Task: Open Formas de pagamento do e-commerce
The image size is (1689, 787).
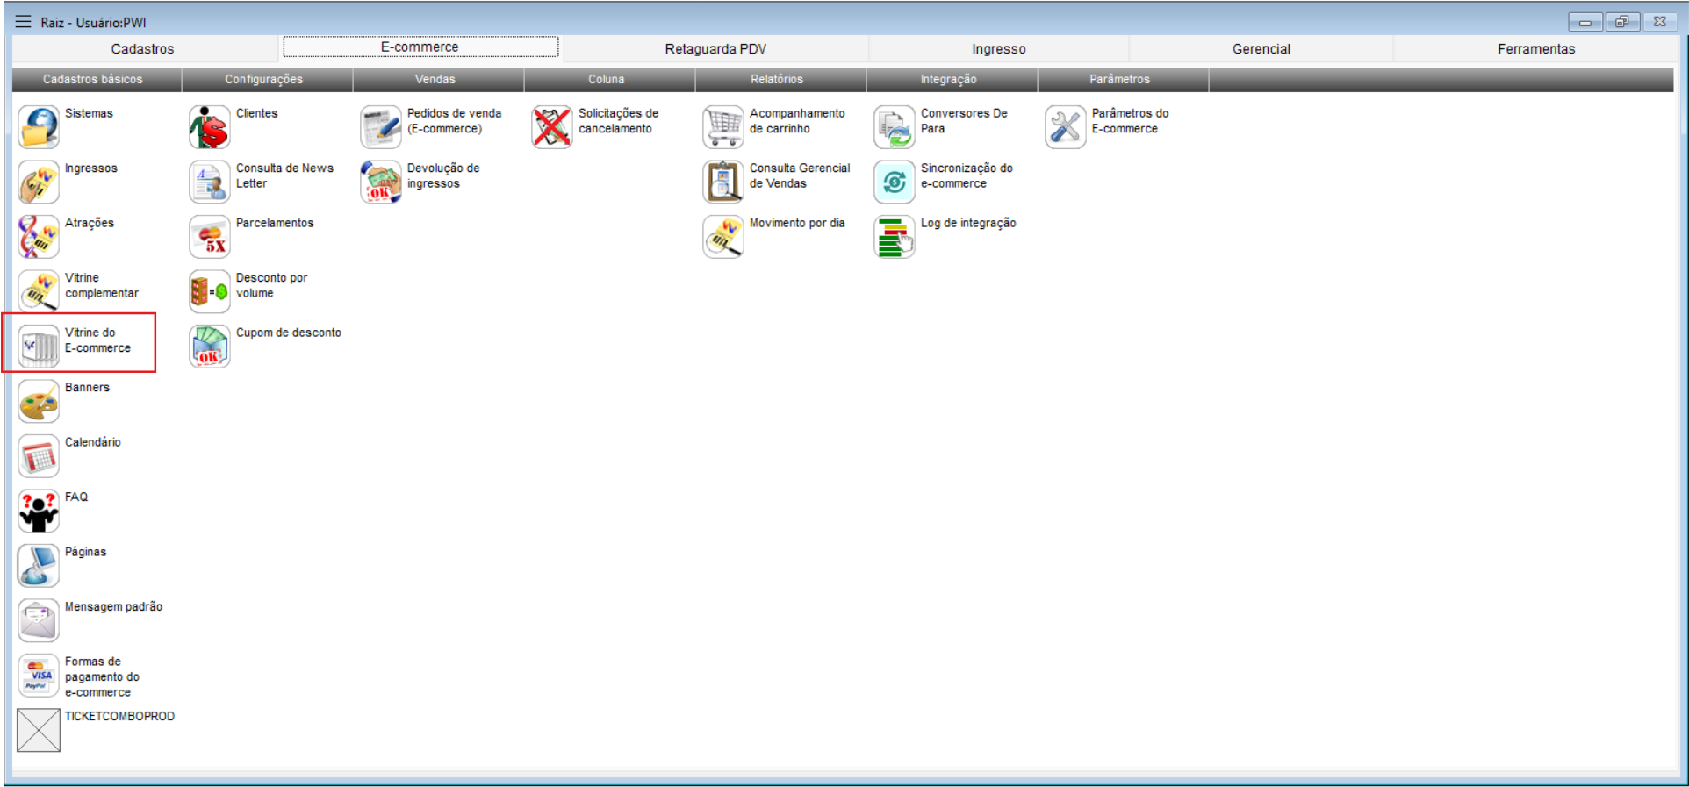Action: pyautogui.click(x=39, y=676)
